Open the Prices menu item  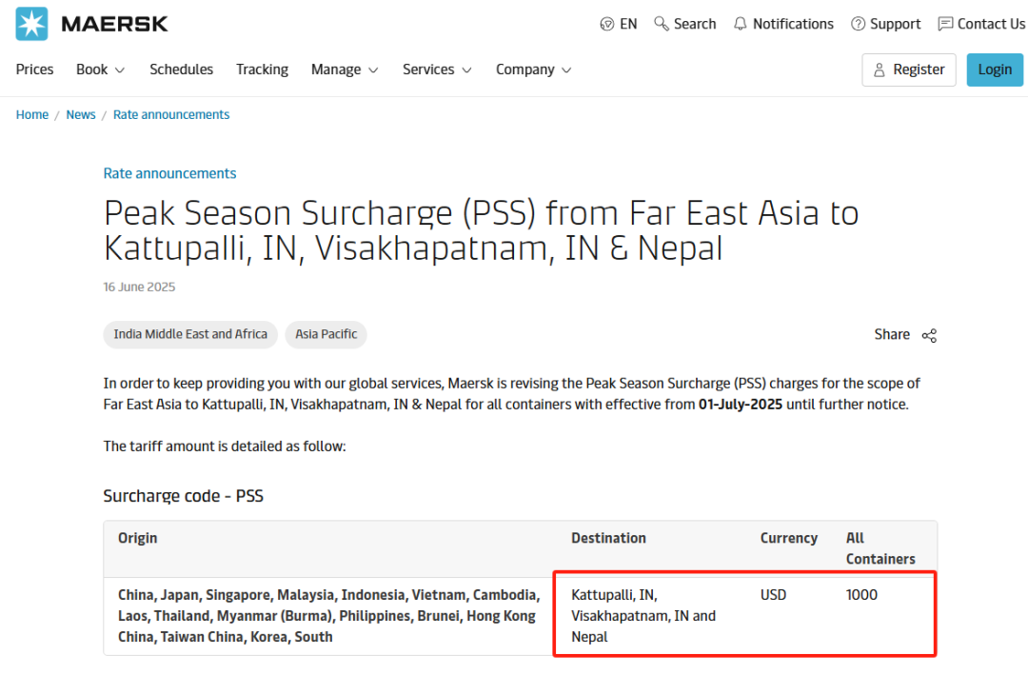coord(35,69)
